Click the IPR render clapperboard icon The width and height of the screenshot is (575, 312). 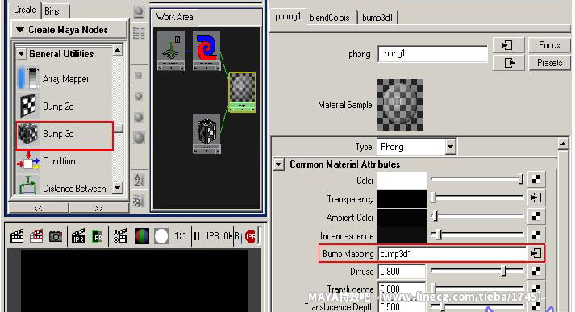click(x=78, y=236)
